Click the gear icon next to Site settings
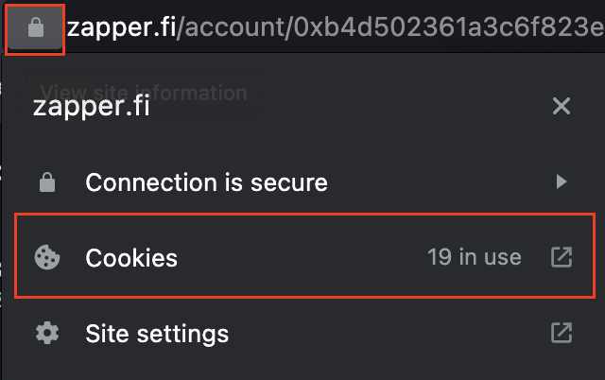Screen dimensions: 605x380 pos(47,333)
